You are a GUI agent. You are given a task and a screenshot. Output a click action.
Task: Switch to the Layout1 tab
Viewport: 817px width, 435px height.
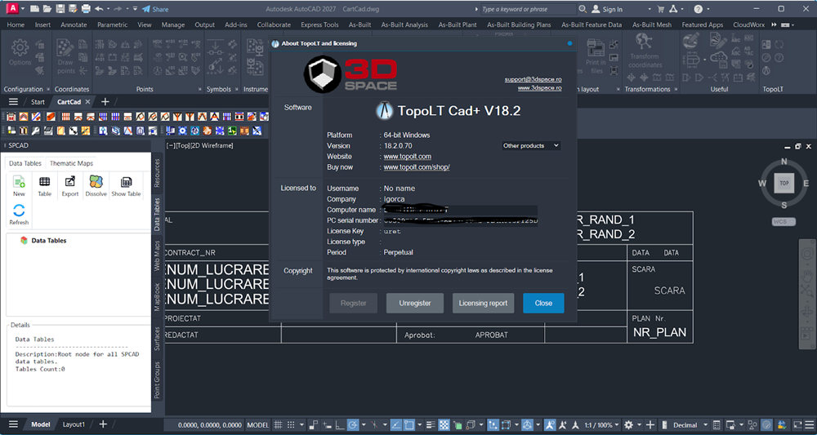point(74,424)
